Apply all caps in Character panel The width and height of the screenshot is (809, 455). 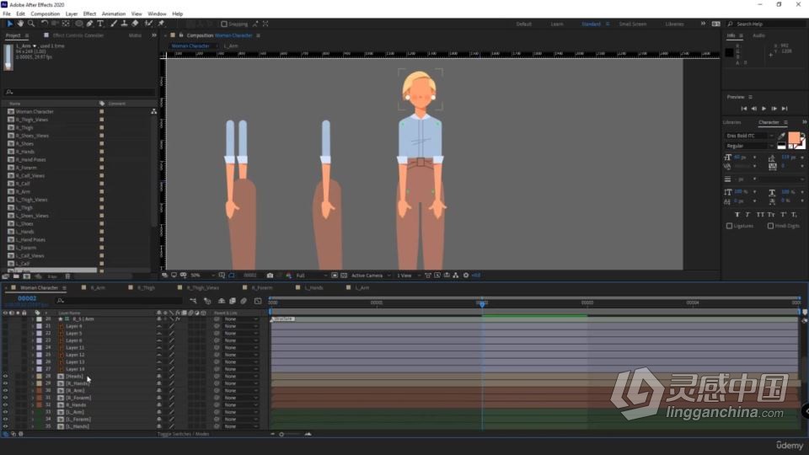point(760,215)
